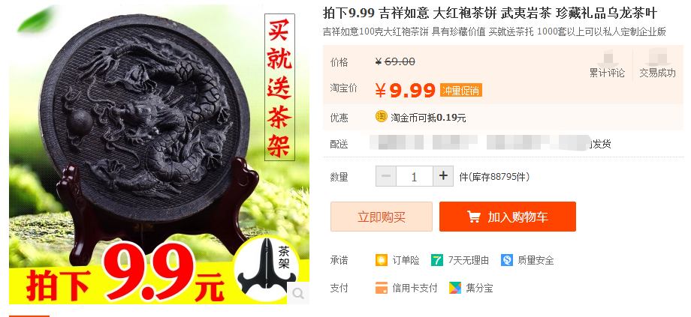Decrease quantity with the minus button

pos(386,176)
